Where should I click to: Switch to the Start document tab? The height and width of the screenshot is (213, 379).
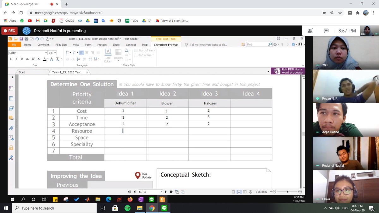[22, 72]
